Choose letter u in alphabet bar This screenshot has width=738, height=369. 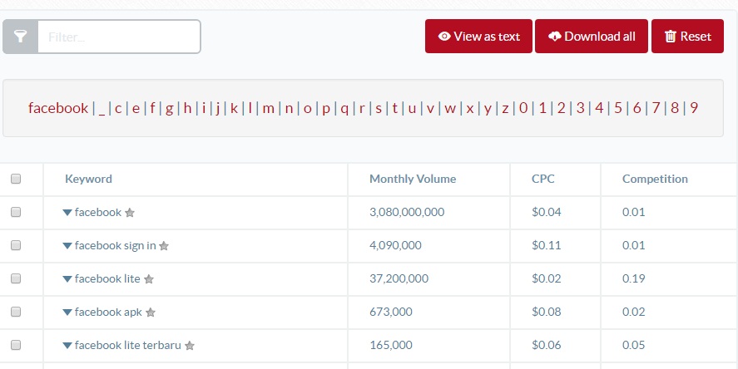pyautogui.click(x=412, y=108)
